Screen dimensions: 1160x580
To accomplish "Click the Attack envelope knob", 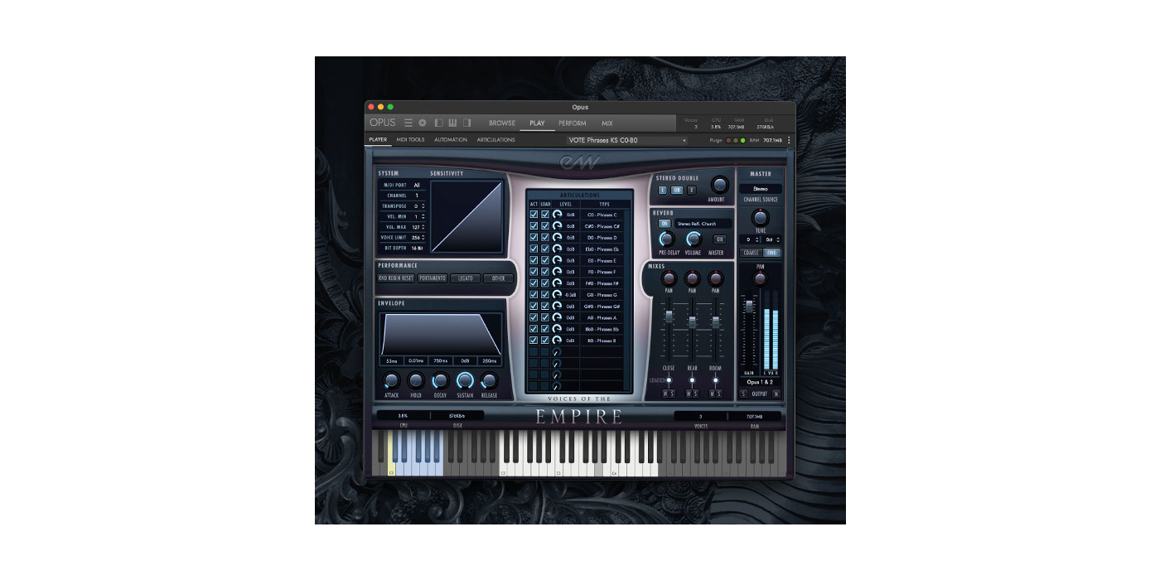I will coord(391,380).
